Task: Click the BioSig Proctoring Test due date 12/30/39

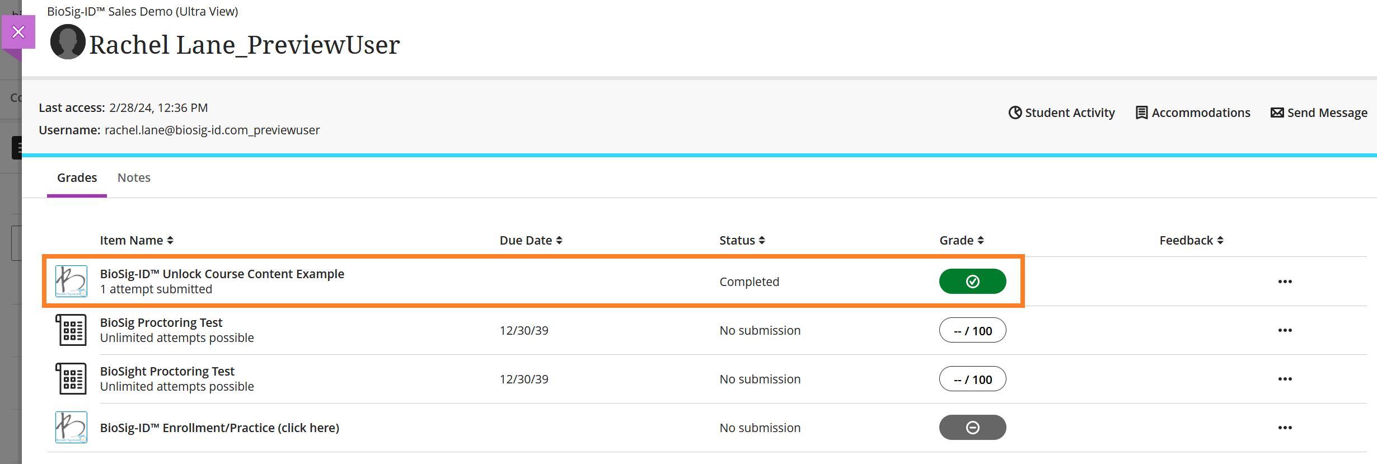Action: click(524, 330)
